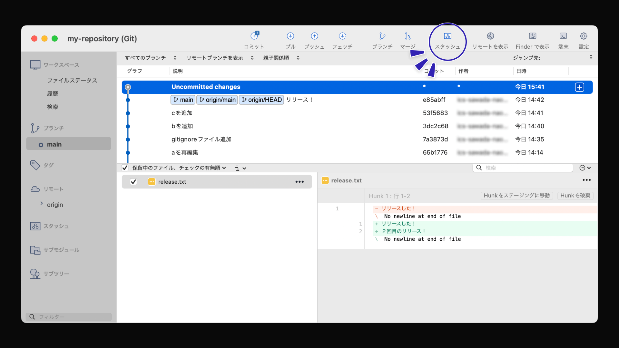Click the Remotes cloud icon in sidebar
The image size is (619, 348).
point(35,189)
